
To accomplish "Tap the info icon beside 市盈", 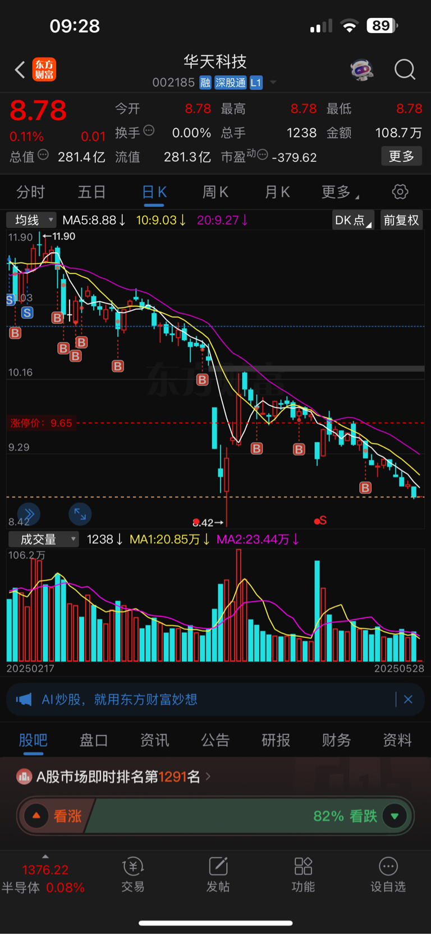I will (x=262, y=155).
